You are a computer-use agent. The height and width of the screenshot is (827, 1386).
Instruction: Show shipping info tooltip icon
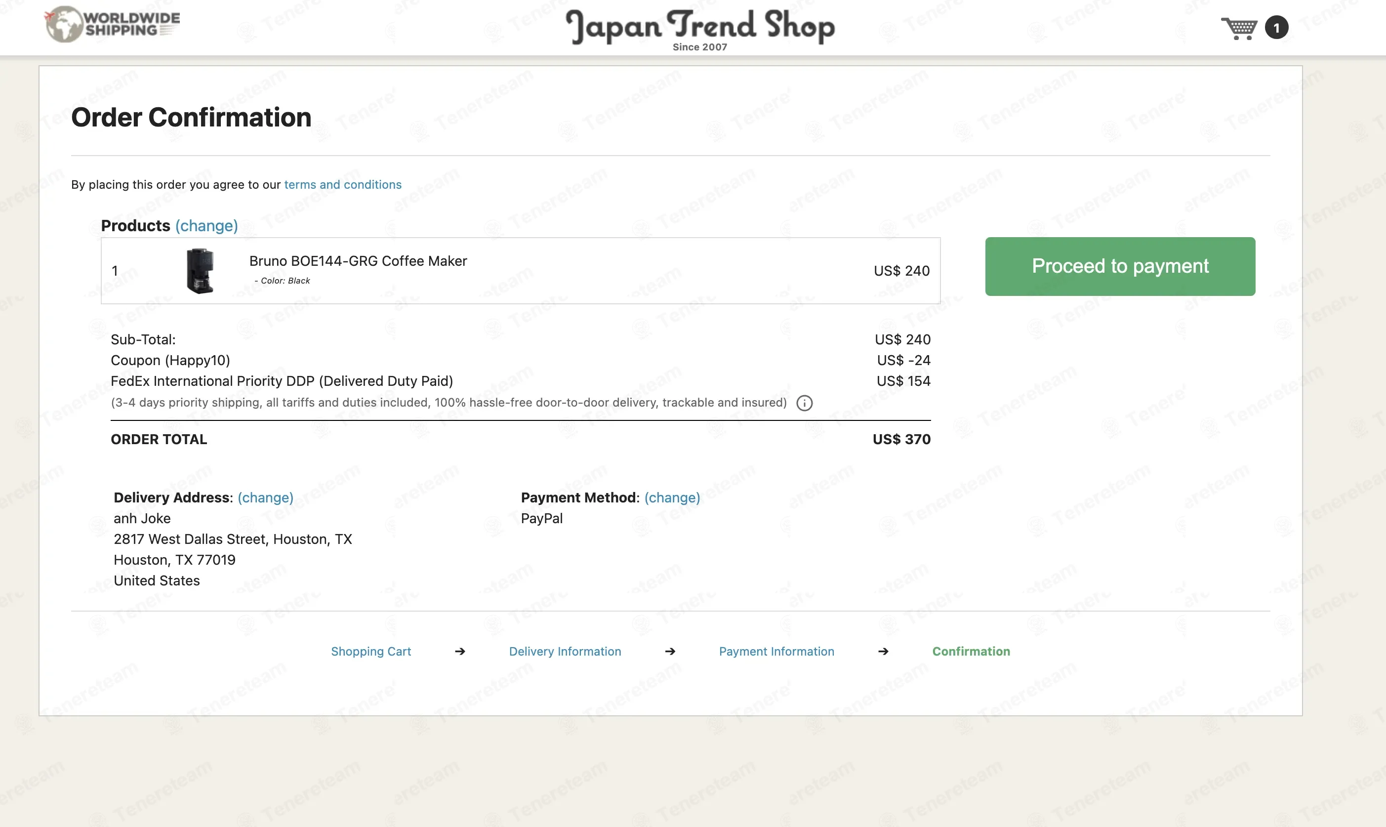805,403
